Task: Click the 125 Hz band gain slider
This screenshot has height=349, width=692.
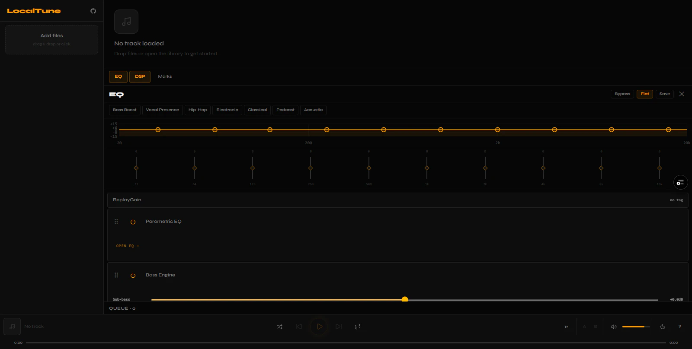Action: pyautogui.click(x=253, y=168)
